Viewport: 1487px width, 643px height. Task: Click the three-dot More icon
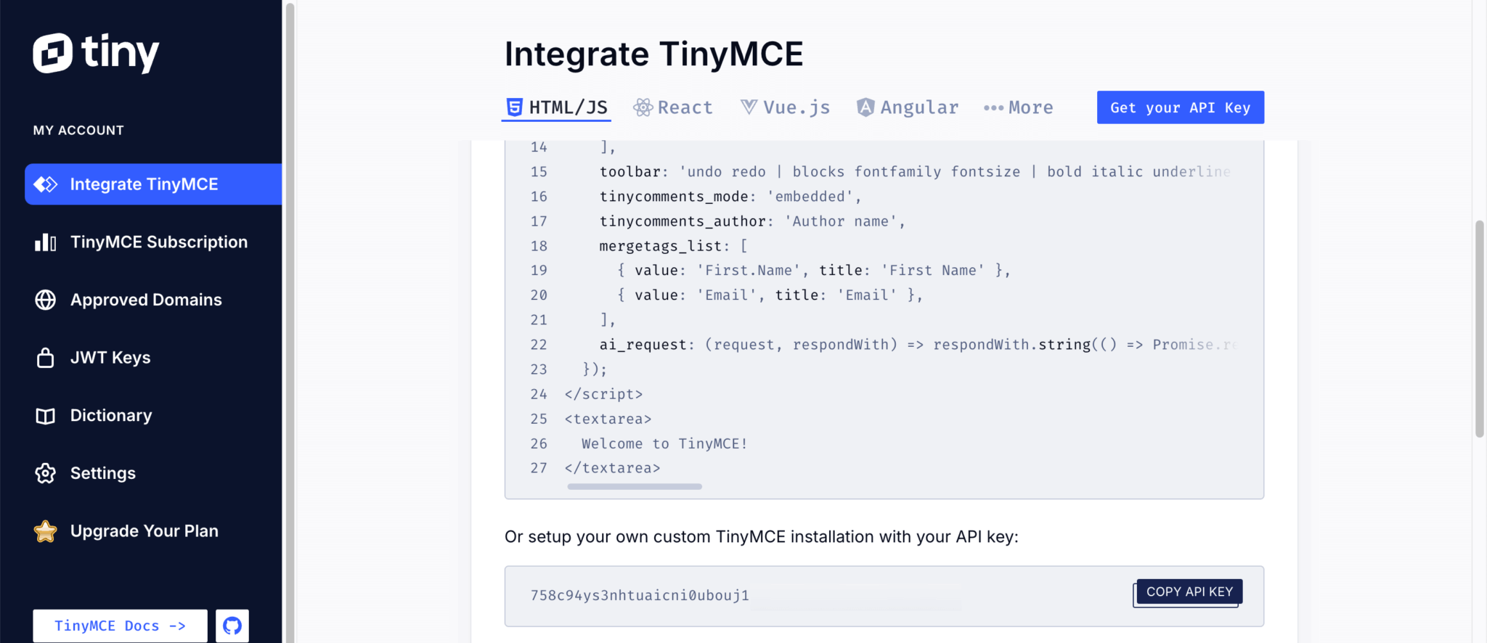tap(993, 108)
